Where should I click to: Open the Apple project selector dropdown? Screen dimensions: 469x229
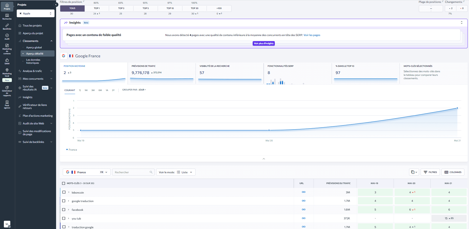(x=36, y=13)
